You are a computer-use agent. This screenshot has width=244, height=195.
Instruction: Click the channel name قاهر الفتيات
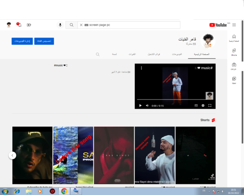click(187, 39)
